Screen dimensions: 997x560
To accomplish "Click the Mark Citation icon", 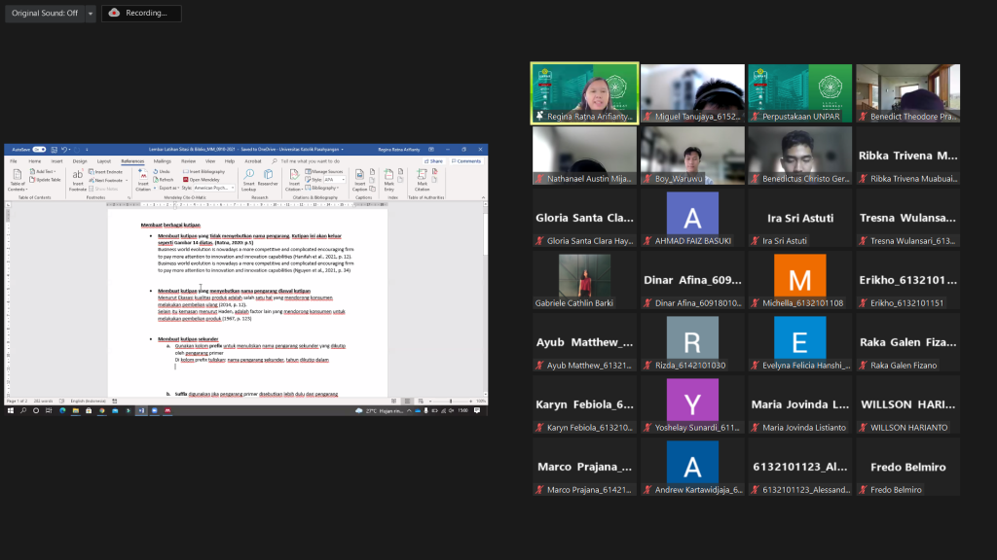I will (x=423, y=176).
